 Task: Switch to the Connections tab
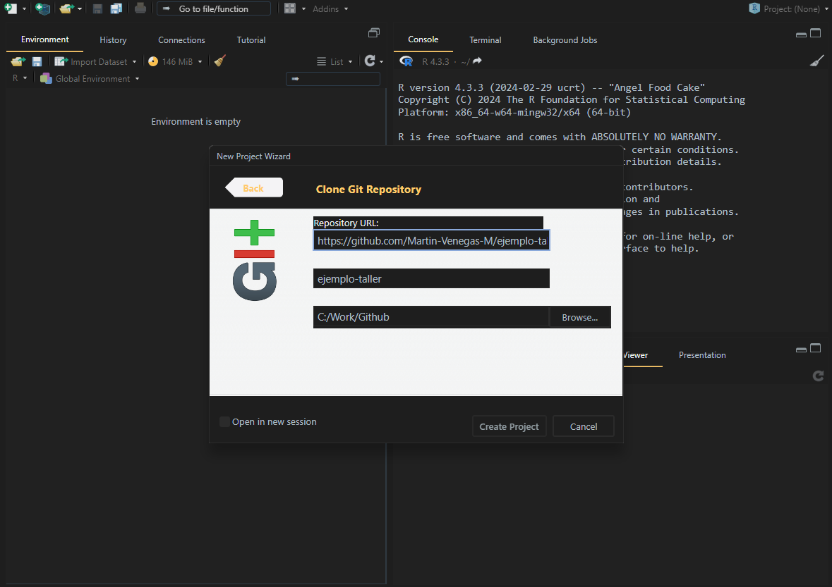click(x=181, y=40)
